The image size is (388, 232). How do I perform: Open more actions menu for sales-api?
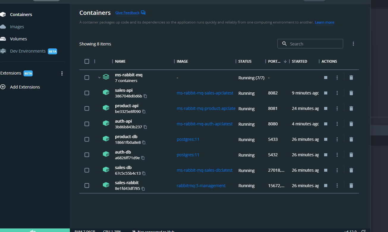(x=337, y=93)
